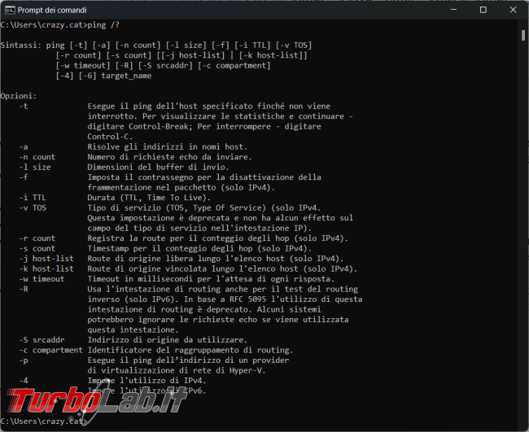This screenshot has width=529, height=432.
Task: Click 'di virtualizzazione di rete di Hyper-V.'
Action: click(x=177, y=370)
